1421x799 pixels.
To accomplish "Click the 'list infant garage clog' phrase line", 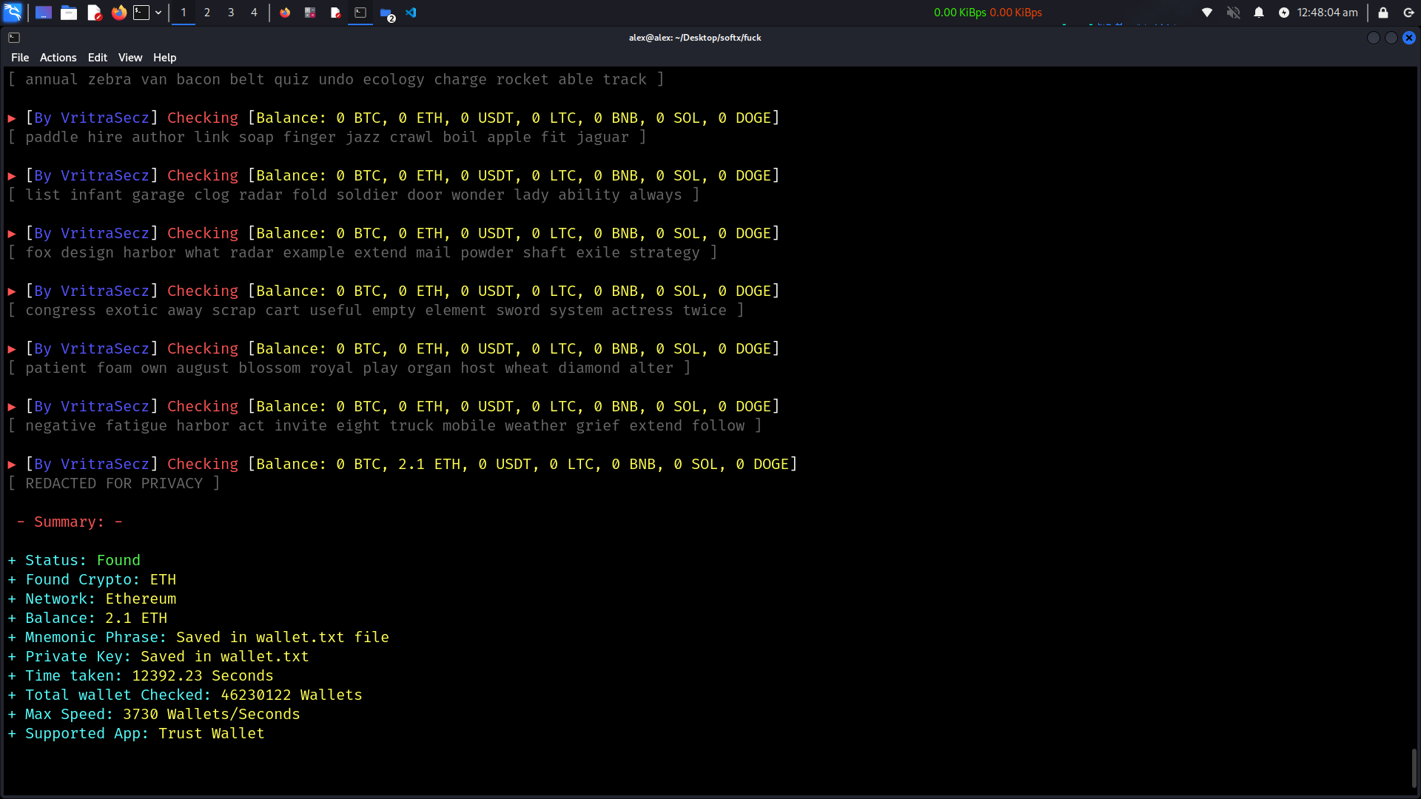I will coord(354,195).
